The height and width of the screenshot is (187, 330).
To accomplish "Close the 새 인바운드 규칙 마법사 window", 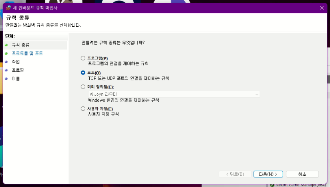I will point(322,8).
